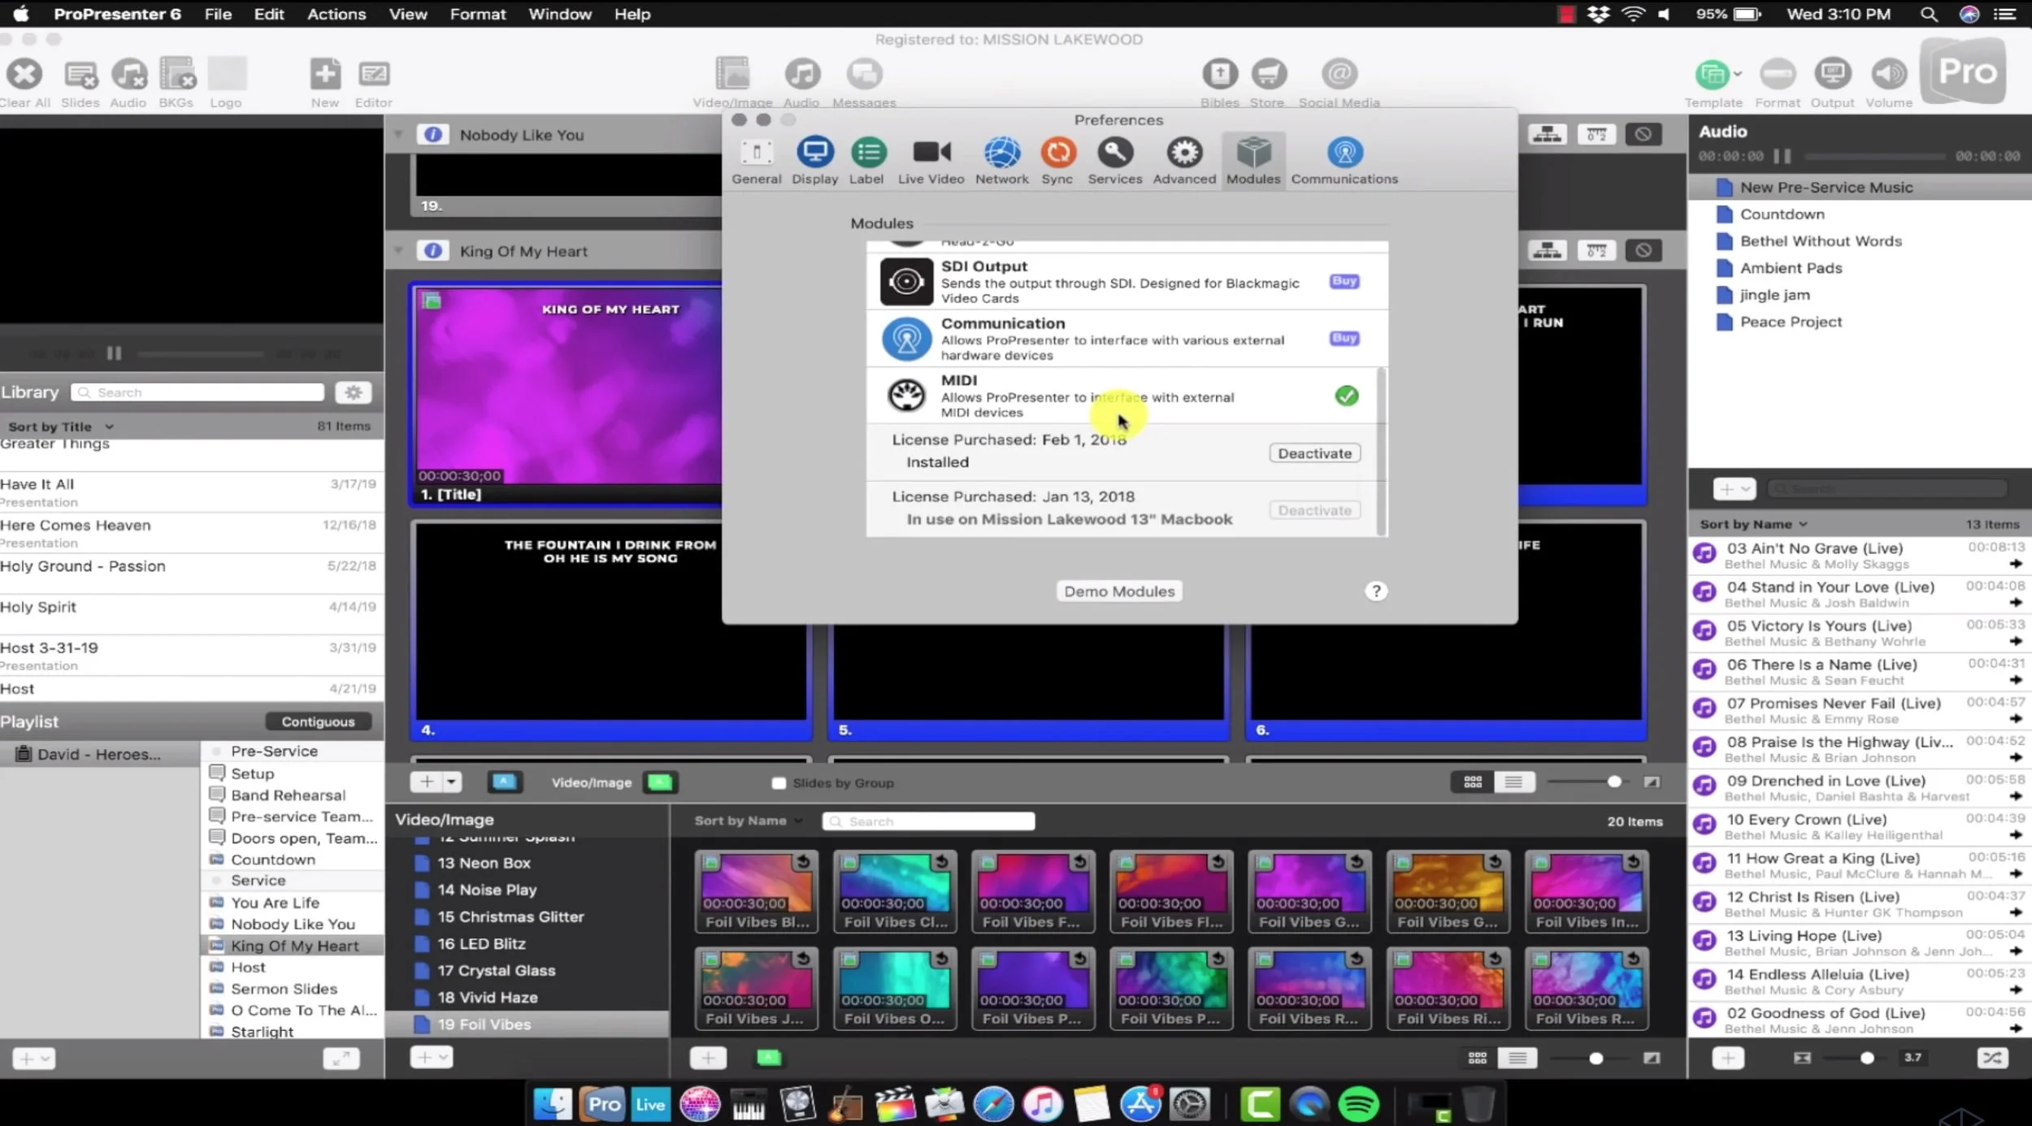Switch to General preferences tab
The image size is (2032, 1126).
(756, 161)
